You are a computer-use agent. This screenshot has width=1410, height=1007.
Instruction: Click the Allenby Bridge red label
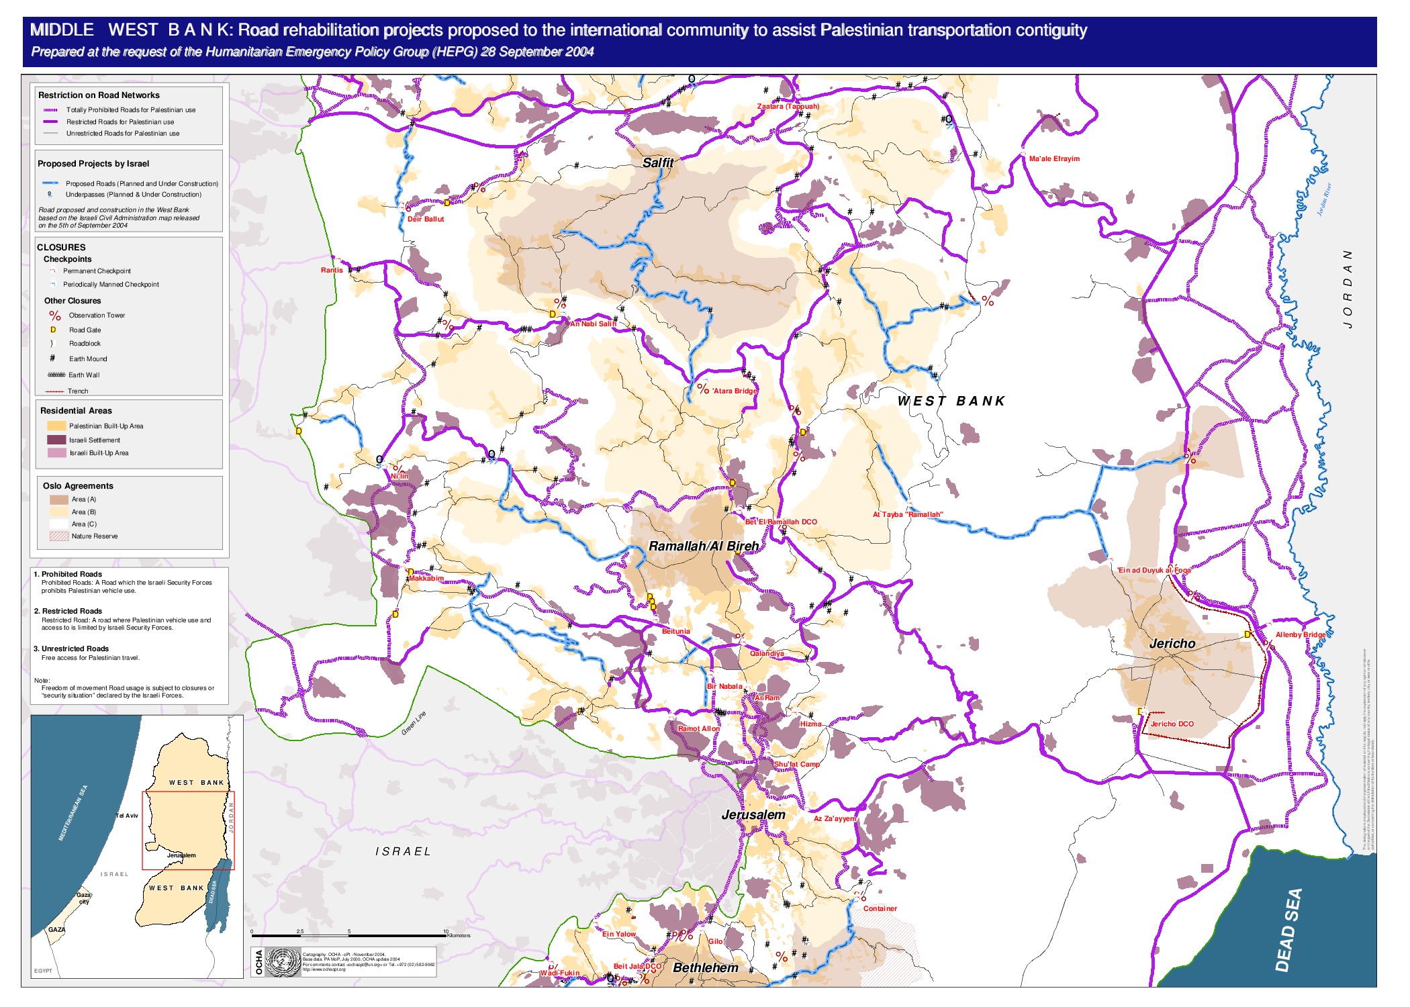tap(1300, 634)
